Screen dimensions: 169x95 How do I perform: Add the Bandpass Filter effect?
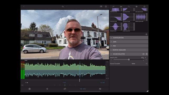coord(116,10)
